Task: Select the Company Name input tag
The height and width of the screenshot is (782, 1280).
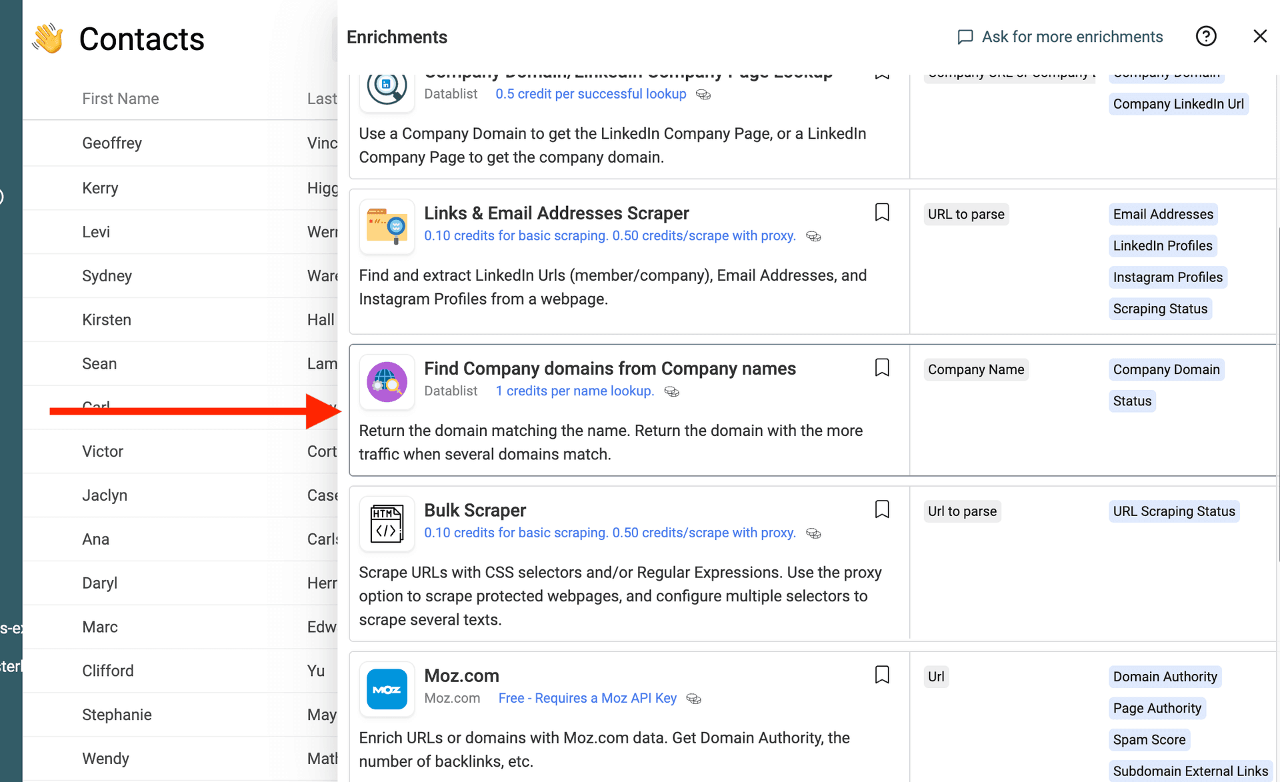Action: coord(975,369)
